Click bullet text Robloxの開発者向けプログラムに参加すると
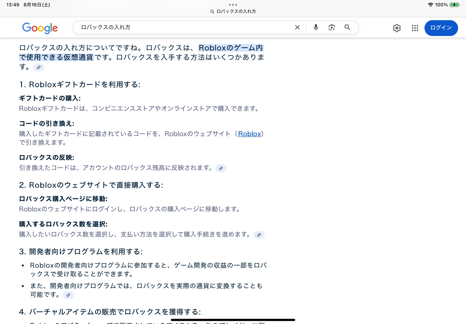This screenshot has height=324, width=466. point(148,269)
